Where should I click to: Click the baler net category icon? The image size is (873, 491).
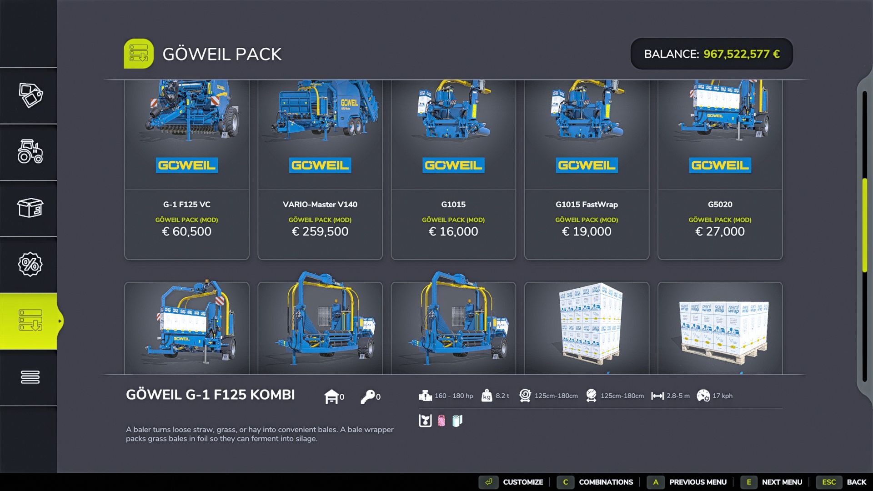(425, 421)
